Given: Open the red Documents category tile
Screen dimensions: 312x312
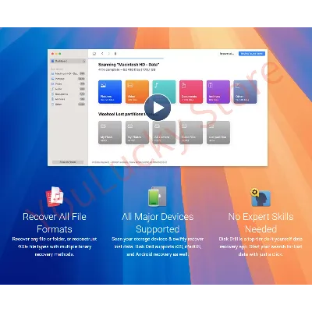Looking at the screenshot, I should point(191,92).
